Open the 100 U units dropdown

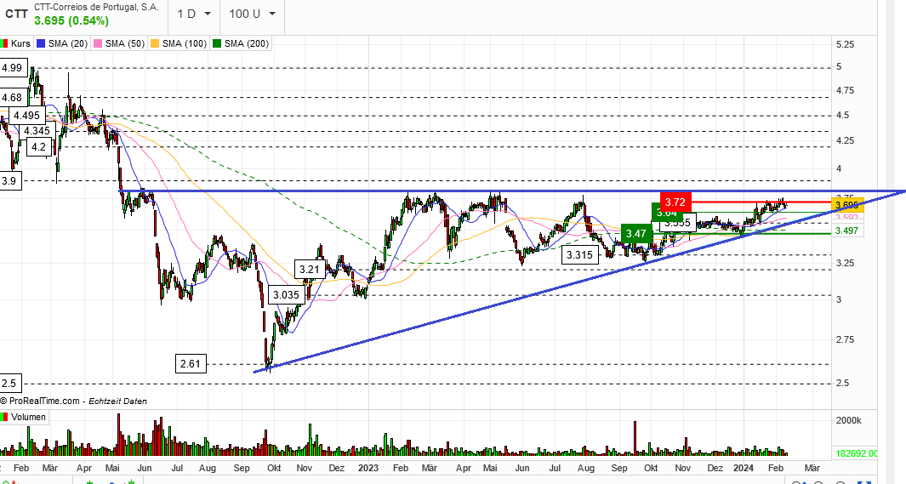click(x=253, y=14)
